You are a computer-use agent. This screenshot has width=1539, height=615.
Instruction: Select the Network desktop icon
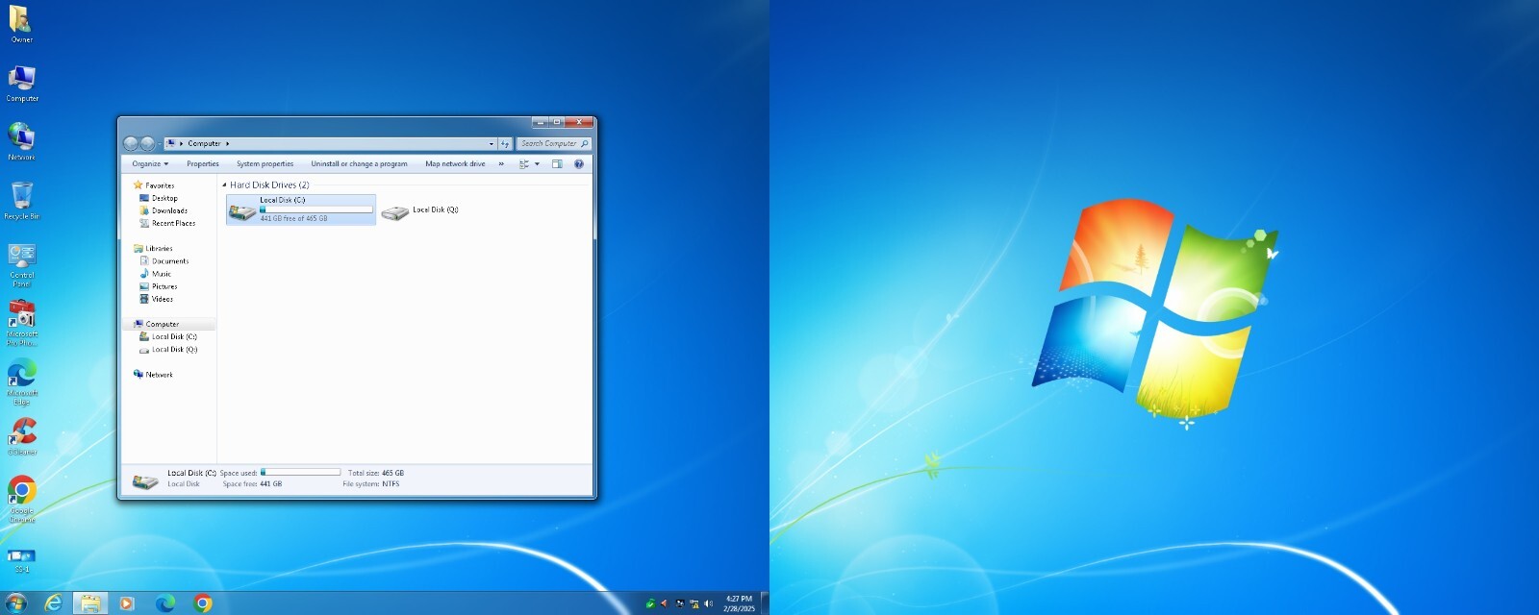click(x=21, y=142)
